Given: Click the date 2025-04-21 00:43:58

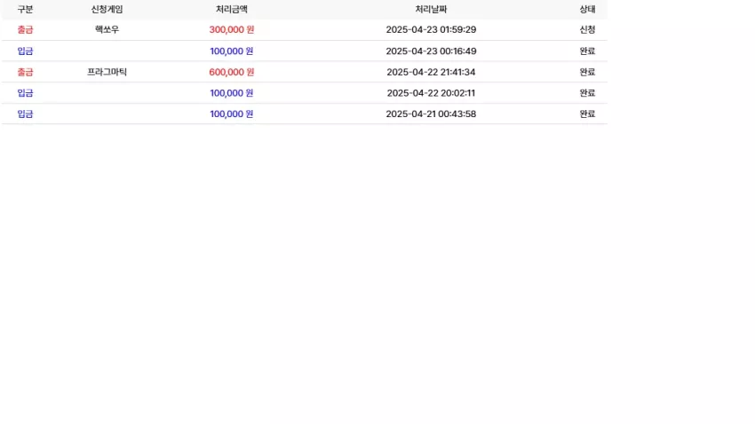Looking at the screenshot, I should [431, 114].
